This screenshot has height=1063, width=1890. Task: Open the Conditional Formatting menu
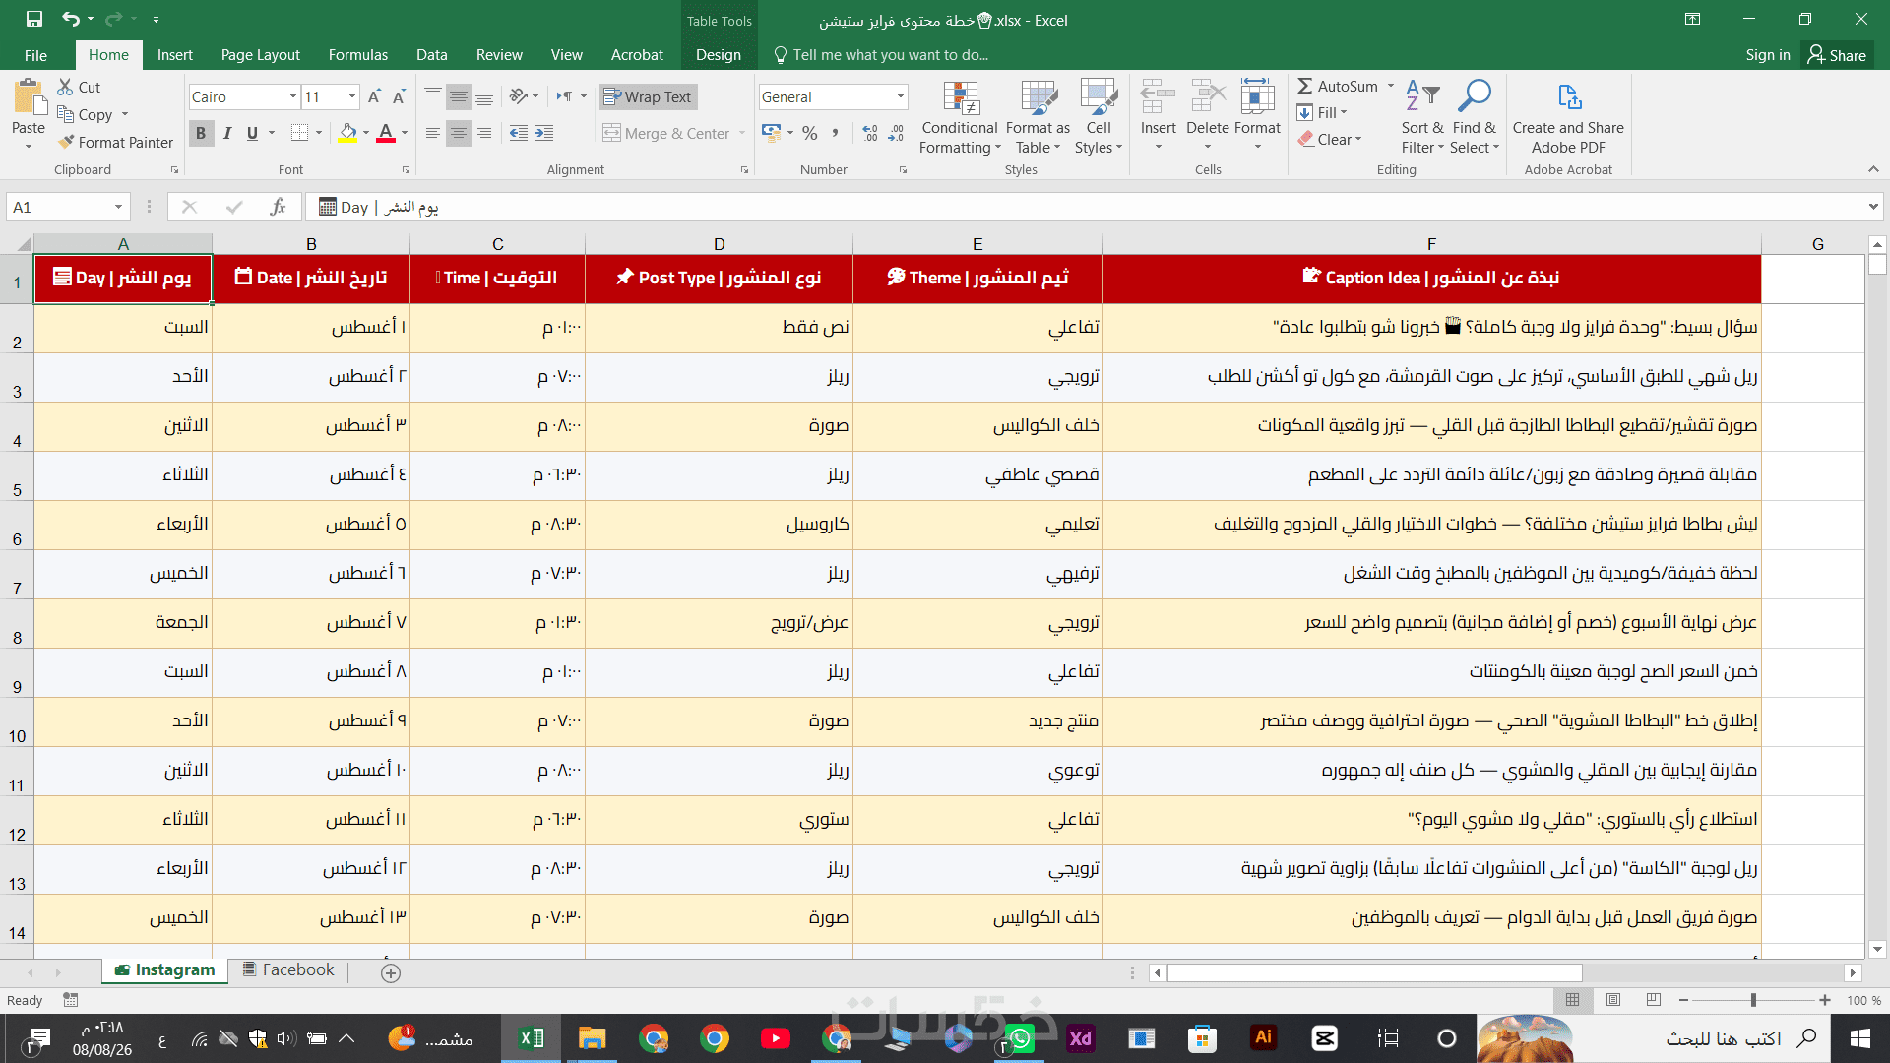960,117
